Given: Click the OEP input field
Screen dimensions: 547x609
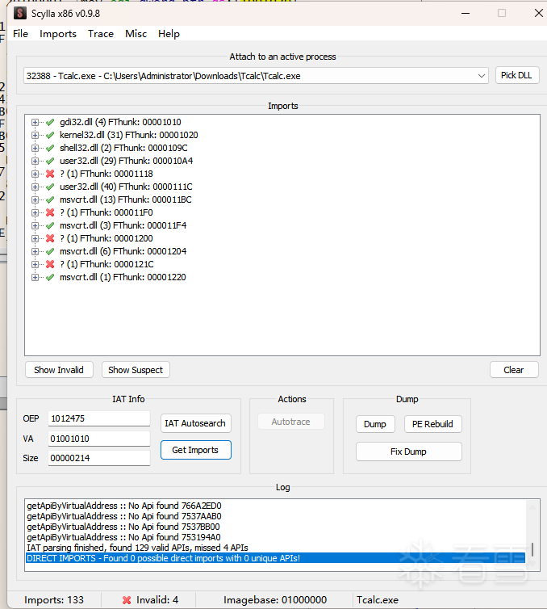Looking at the screenshot, I should pyautogui.click(x=99, y=418).
